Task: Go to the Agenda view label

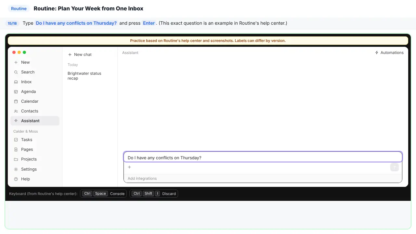Action: click(29, 92)
